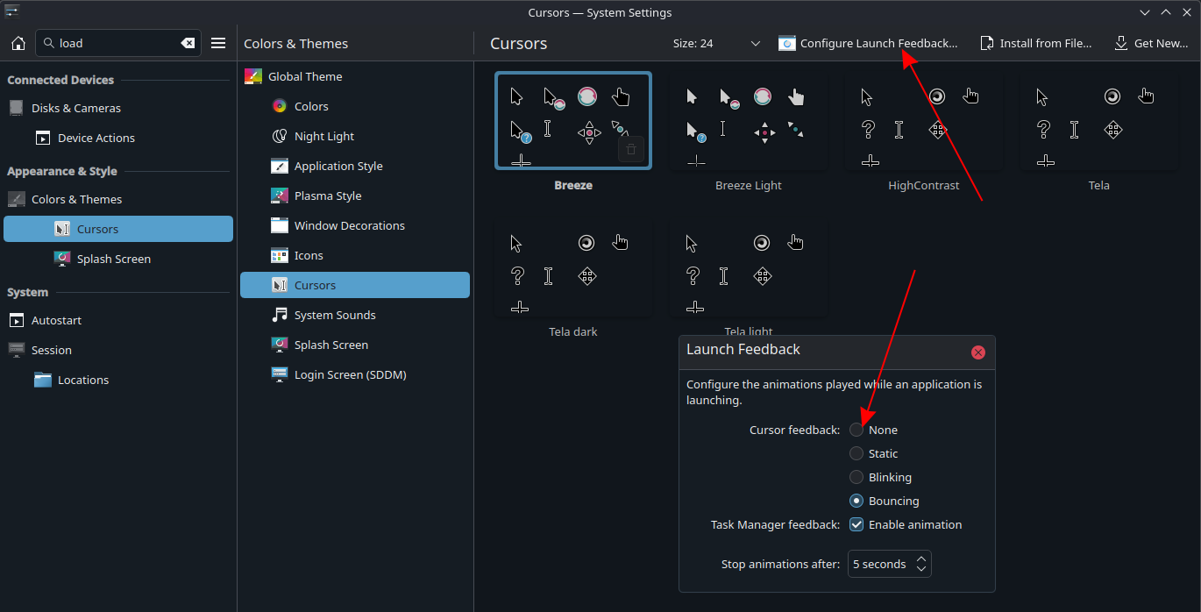This screenshot has width=1201, height=612.
Task: Disable the Task Manager animation checkbox
Action: (856, 524)
